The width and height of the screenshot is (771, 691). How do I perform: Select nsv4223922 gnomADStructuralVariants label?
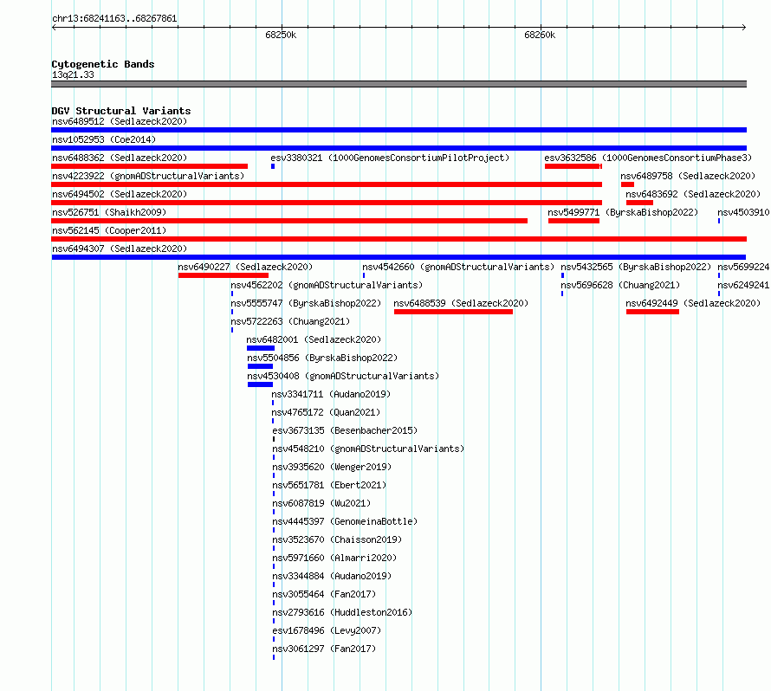coord(148,176)
